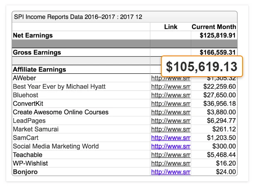Select the AWeber row name

tap(24, 78)
